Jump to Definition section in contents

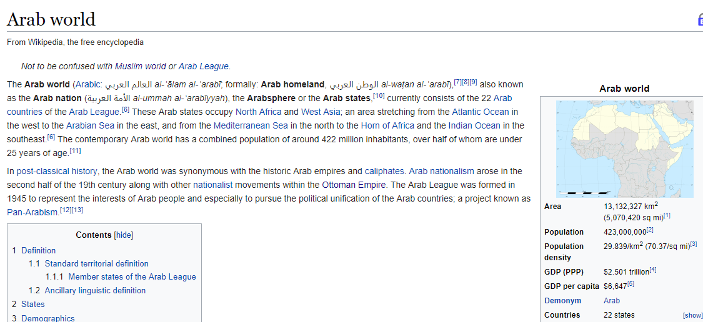[39, 250]
